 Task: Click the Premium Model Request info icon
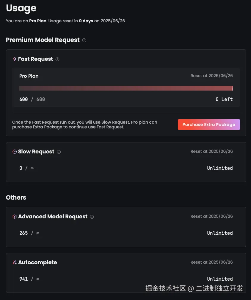point(84,40)
